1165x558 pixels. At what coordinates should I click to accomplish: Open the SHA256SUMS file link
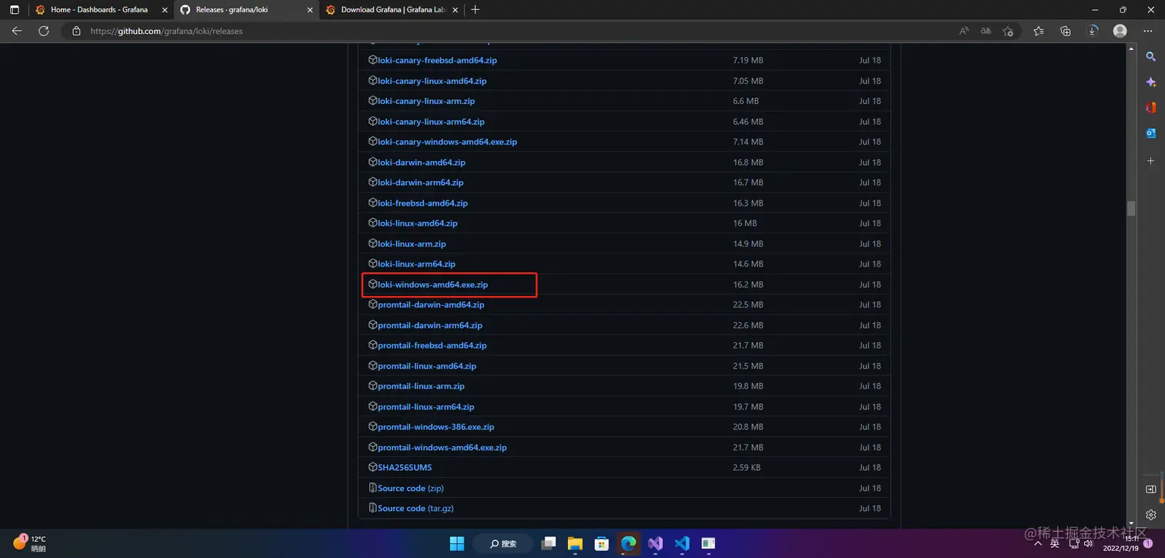[405, 468]
